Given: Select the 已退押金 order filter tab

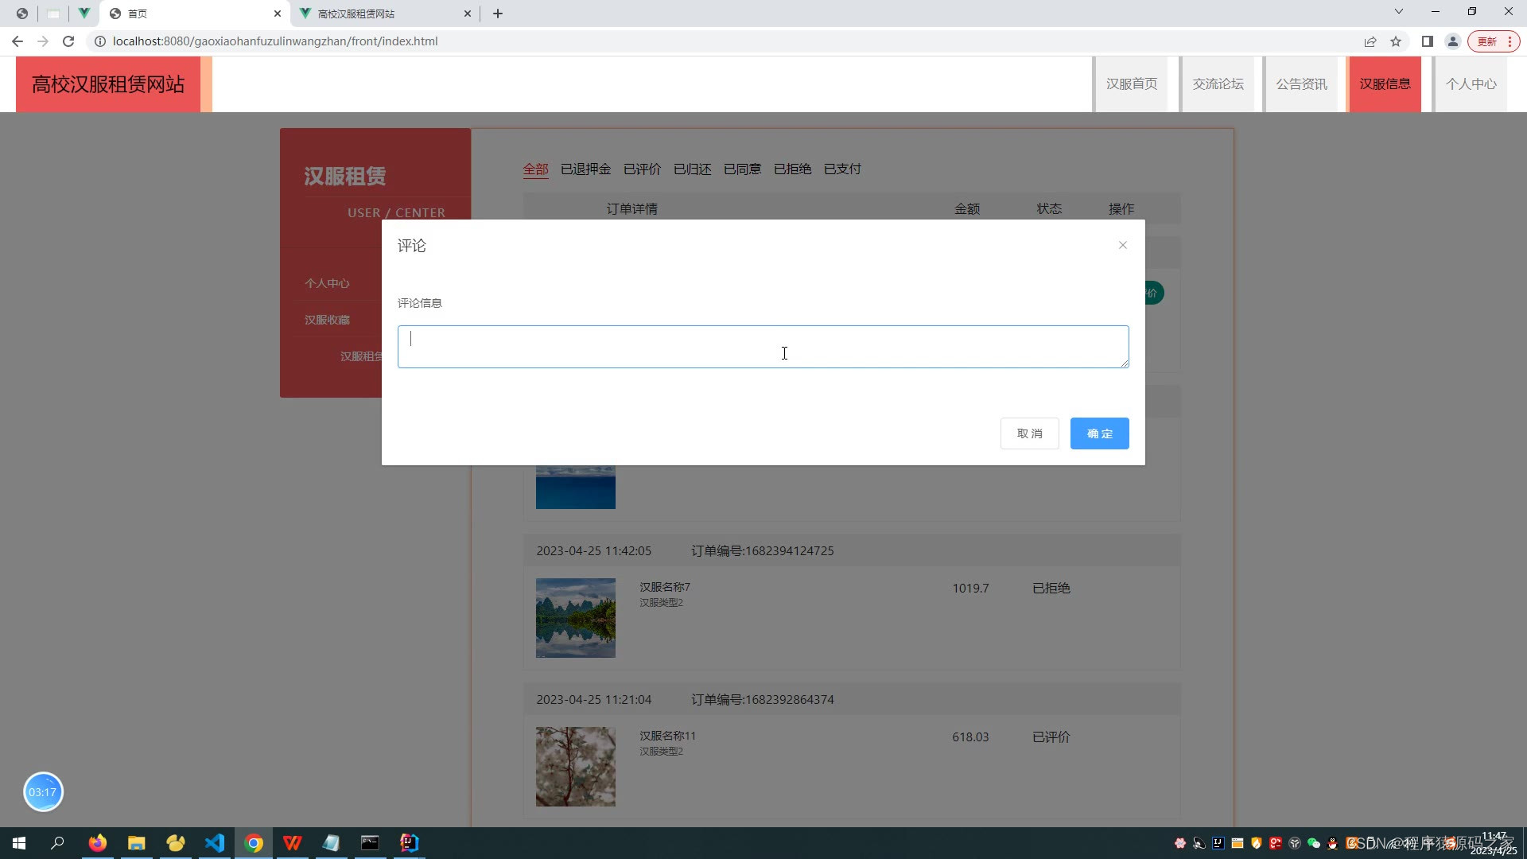Looking at the screenshot, I should coord(585,169).
